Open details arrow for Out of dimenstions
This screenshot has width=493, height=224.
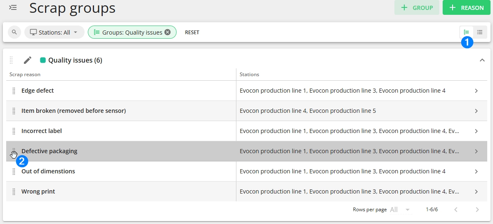476,171
